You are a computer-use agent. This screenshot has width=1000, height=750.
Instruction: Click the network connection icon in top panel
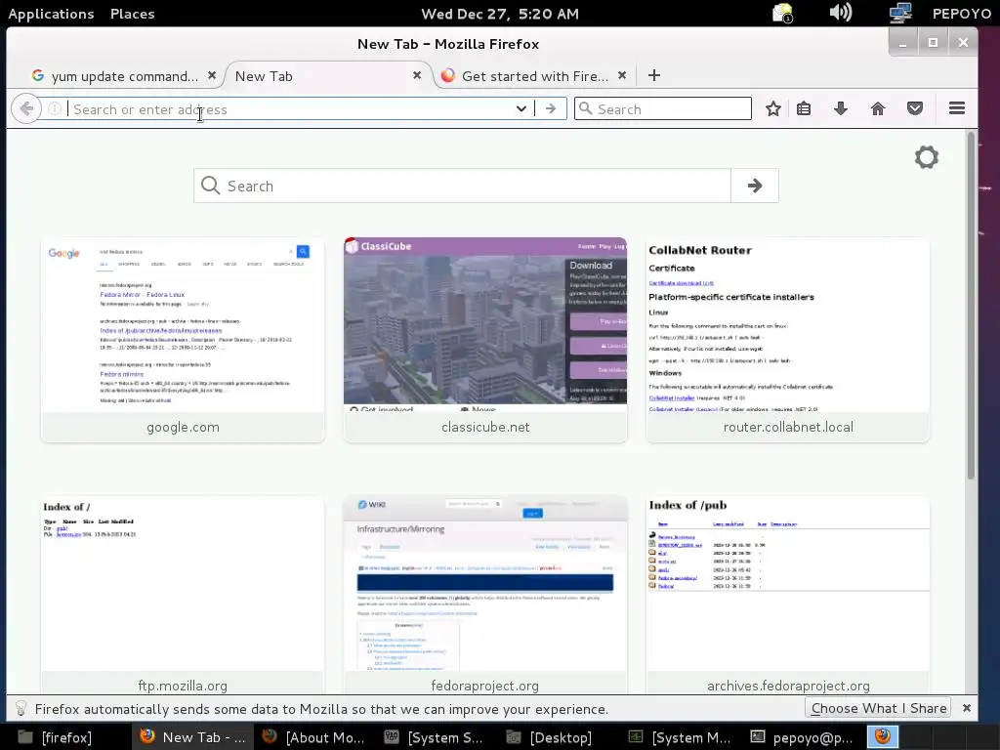[900, 13]
